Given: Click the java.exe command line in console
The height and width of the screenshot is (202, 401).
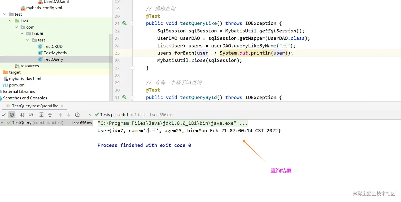Looking at the screenshot, I should coord(172,123).
